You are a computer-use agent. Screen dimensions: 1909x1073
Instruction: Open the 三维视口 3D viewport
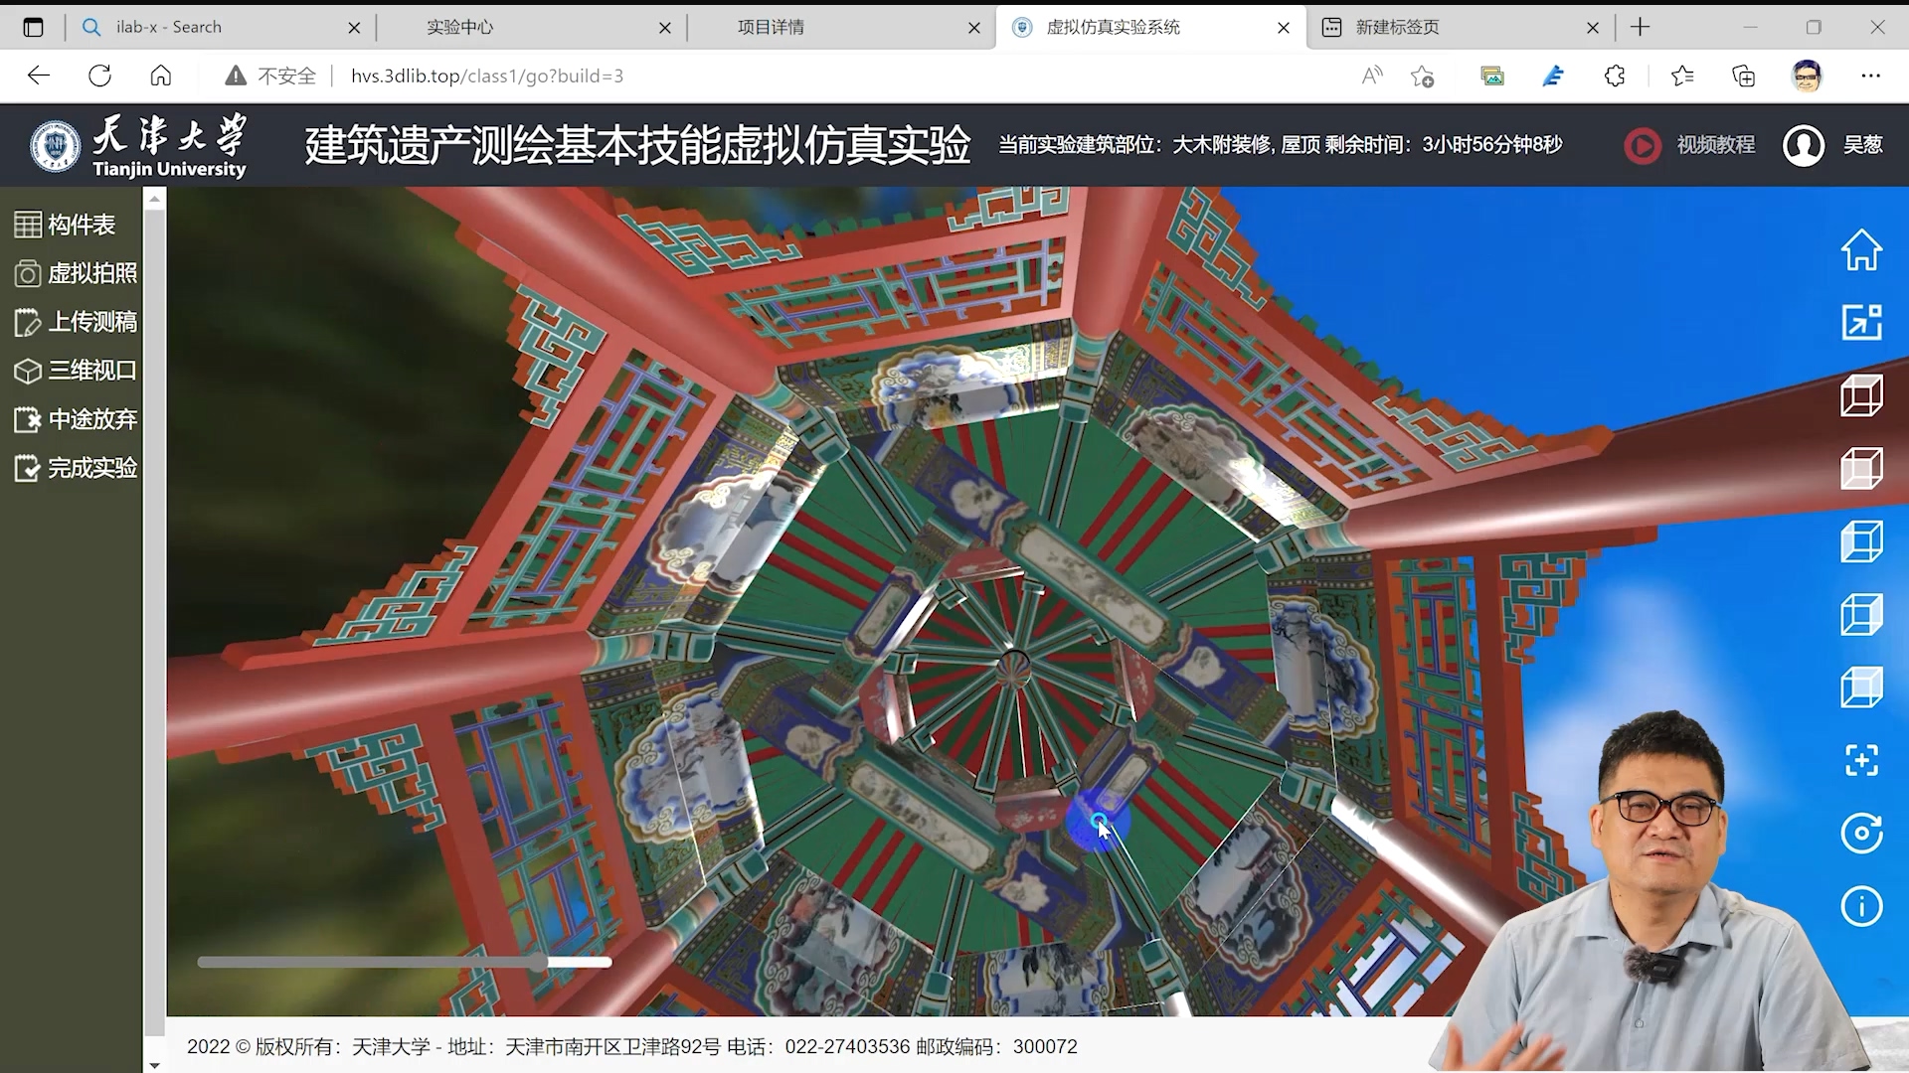point(76,371)
